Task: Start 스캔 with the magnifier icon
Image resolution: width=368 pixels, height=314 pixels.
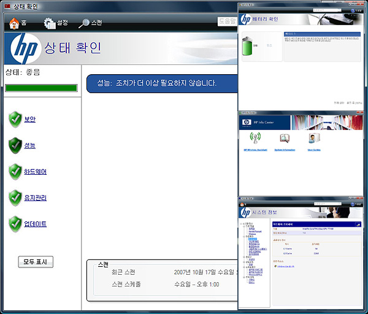Action: 84,23
